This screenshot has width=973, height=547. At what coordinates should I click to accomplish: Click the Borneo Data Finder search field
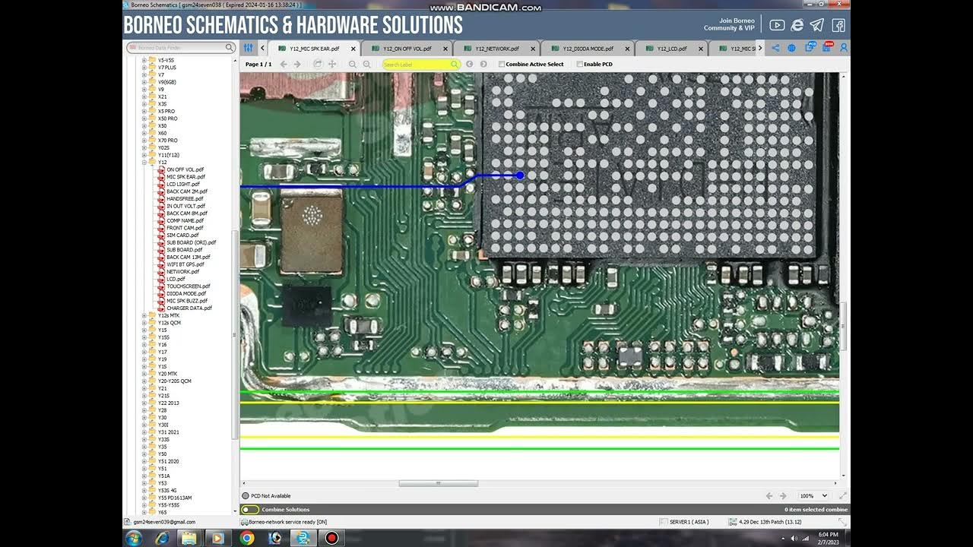[x=182, y=48]
